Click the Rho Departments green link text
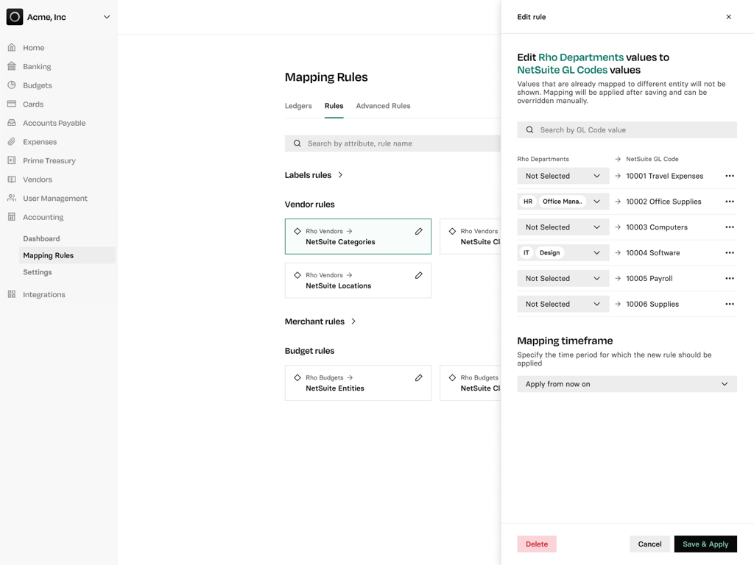This screenshot has width=754, height=565. coord(581,57)
